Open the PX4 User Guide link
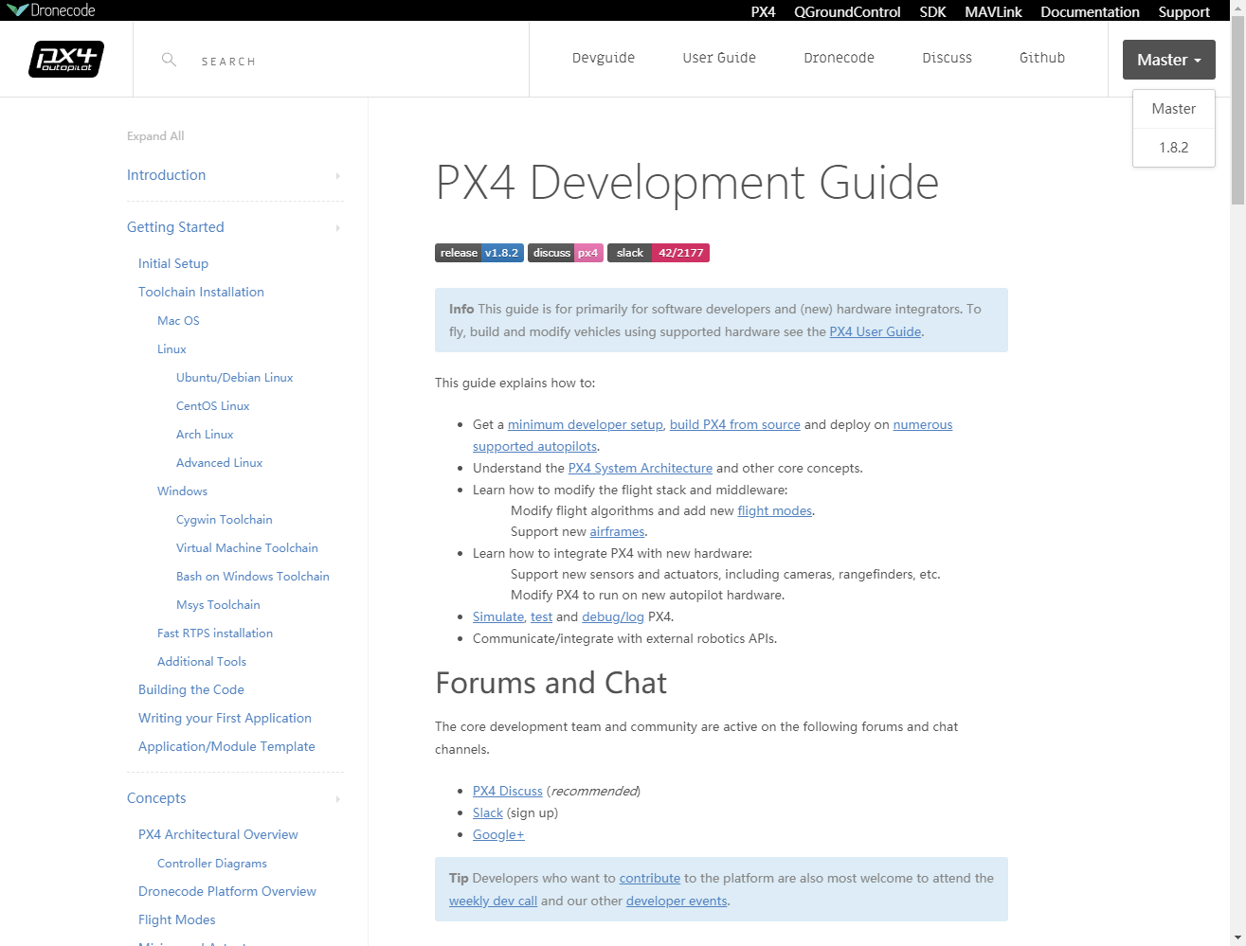The width and height of the screenshot is (1246, 946). coord(875,331)
